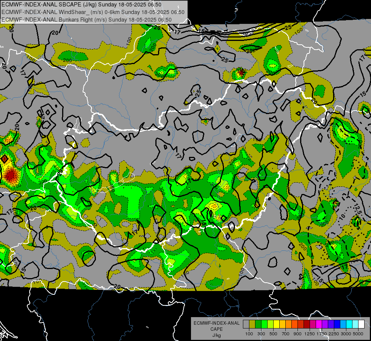The image size is (371, 341).
Task: Click the dark green legend swatch before 300
Action: pos(258,324)
